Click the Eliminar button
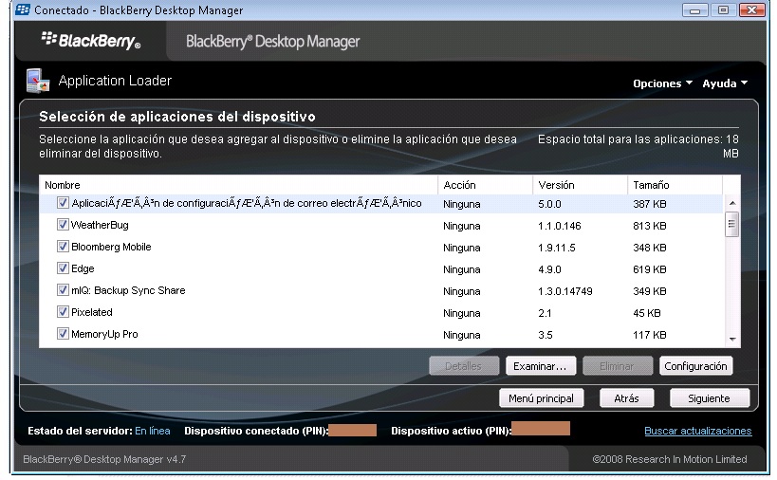 pyautogui.click(x=618, y=366)
